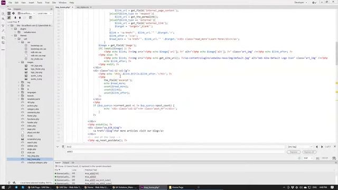Open the Developer workspace dropdown

[x=301, y=2]
